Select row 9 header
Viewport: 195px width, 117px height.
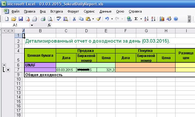18,75
